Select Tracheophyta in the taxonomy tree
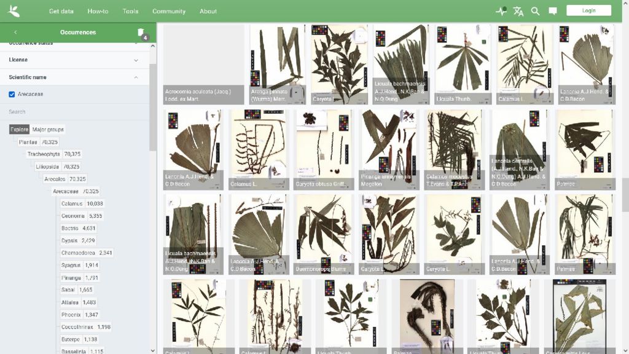The image size is (629, 354). coord(44,154)
